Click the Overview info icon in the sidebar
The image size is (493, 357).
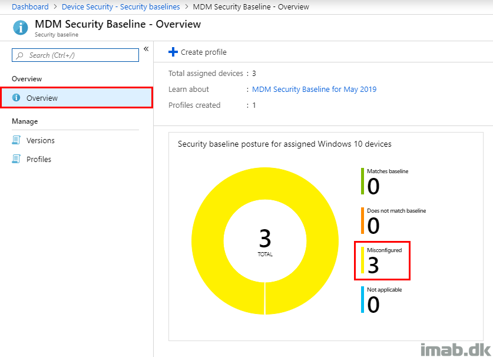(16, 98)
